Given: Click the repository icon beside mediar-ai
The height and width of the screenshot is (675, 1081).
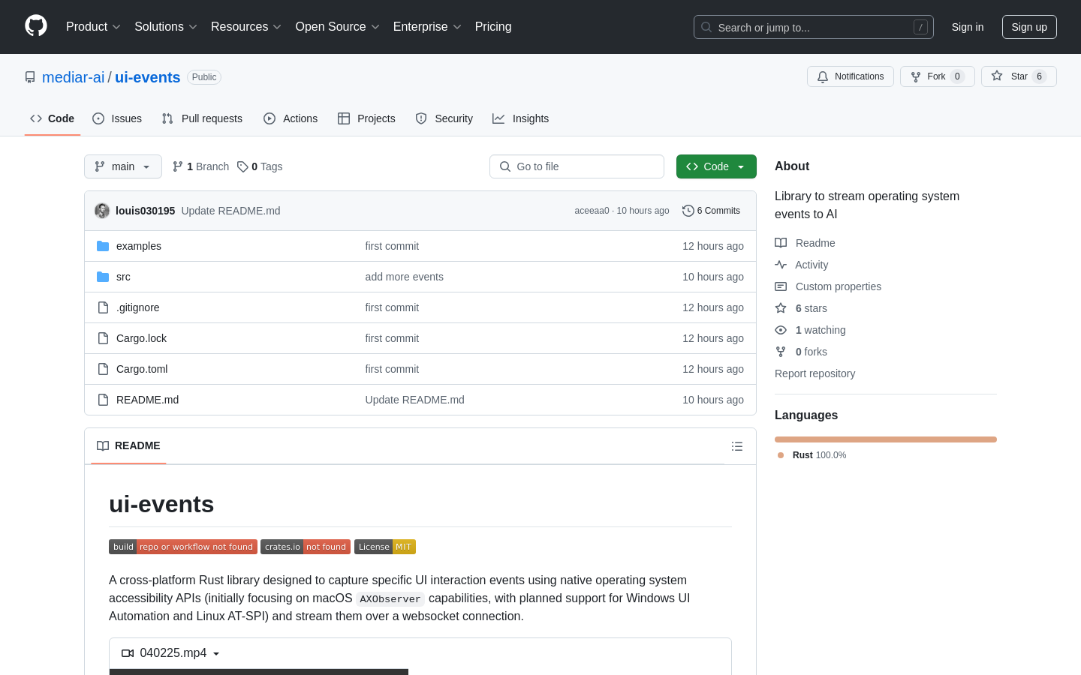Looking at the screenshot, I should point(30,77).
